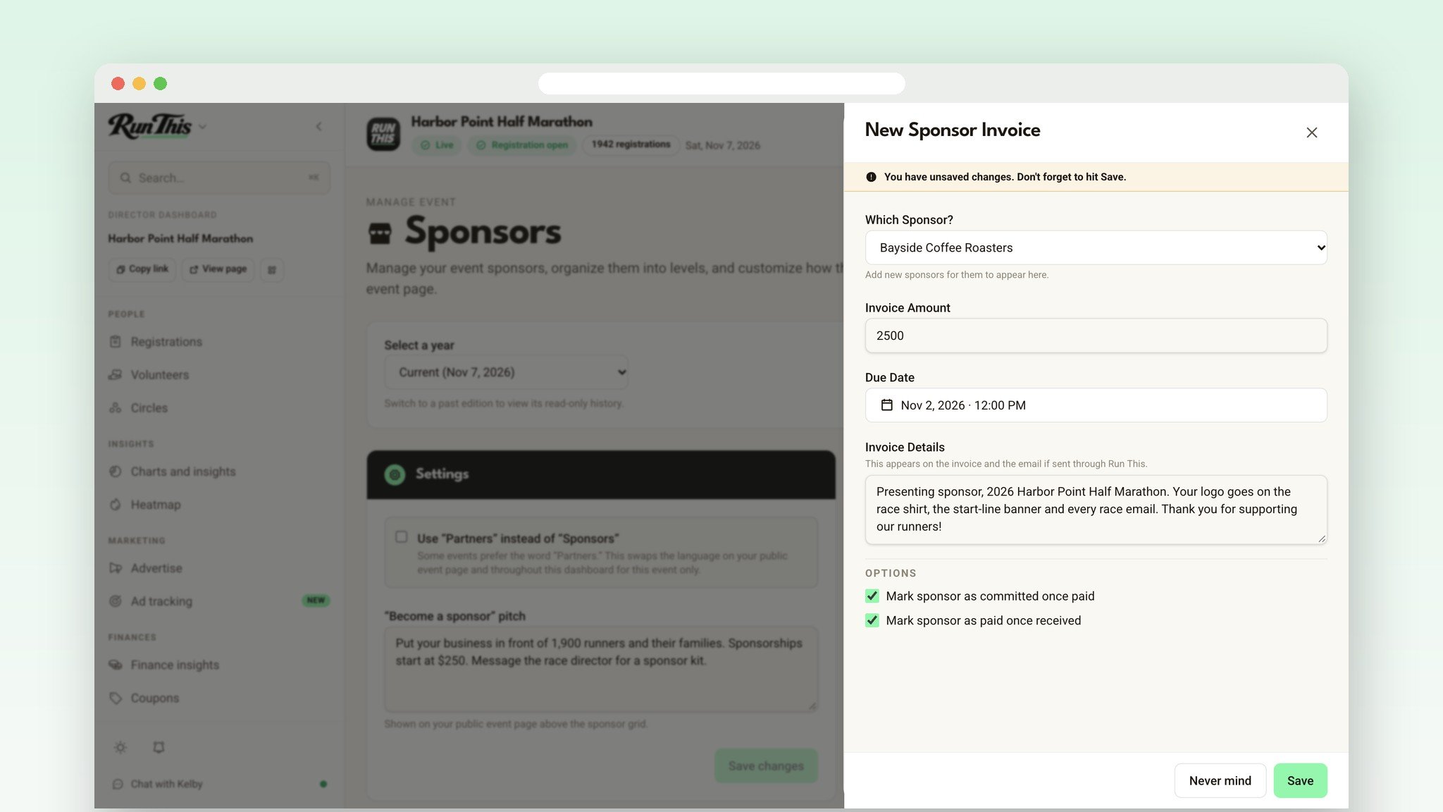Screen dimensions: 1443x812
Task: Click the Become a sponsor pitch text area
Action: click(x=601, y=669)
